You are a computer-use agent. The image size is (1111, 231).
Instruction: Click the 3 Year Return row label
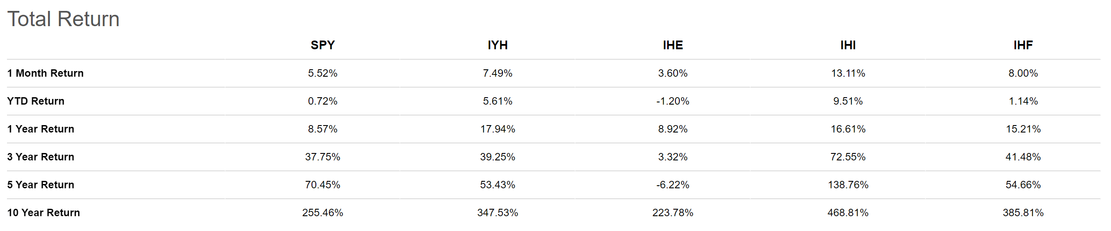pyautogui.click(x=41, y=157)
